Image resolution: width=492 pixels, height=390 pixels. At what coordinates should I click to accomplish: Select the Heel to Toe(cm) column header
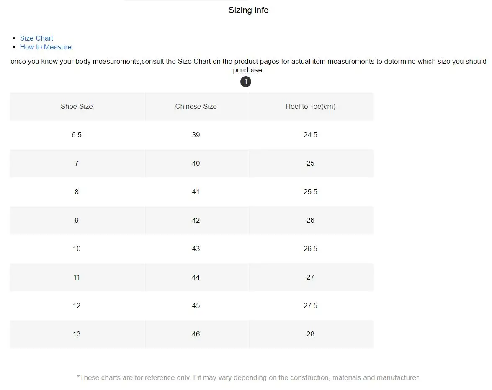pyautogui.click(x=310, y=106)
